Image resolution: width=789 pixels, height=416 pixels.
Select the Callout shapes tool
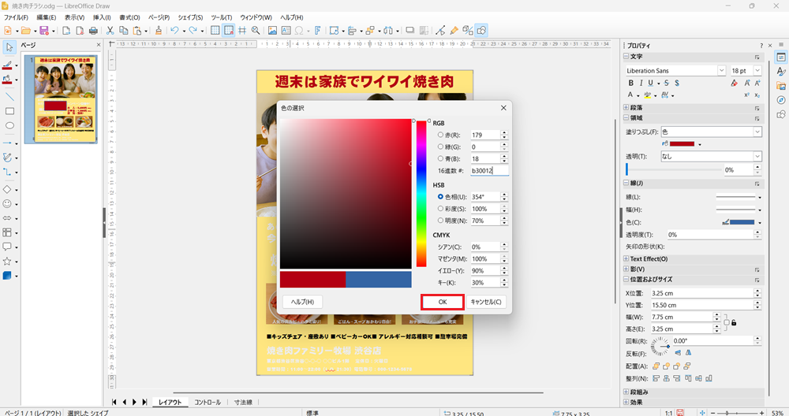(7, 247)
